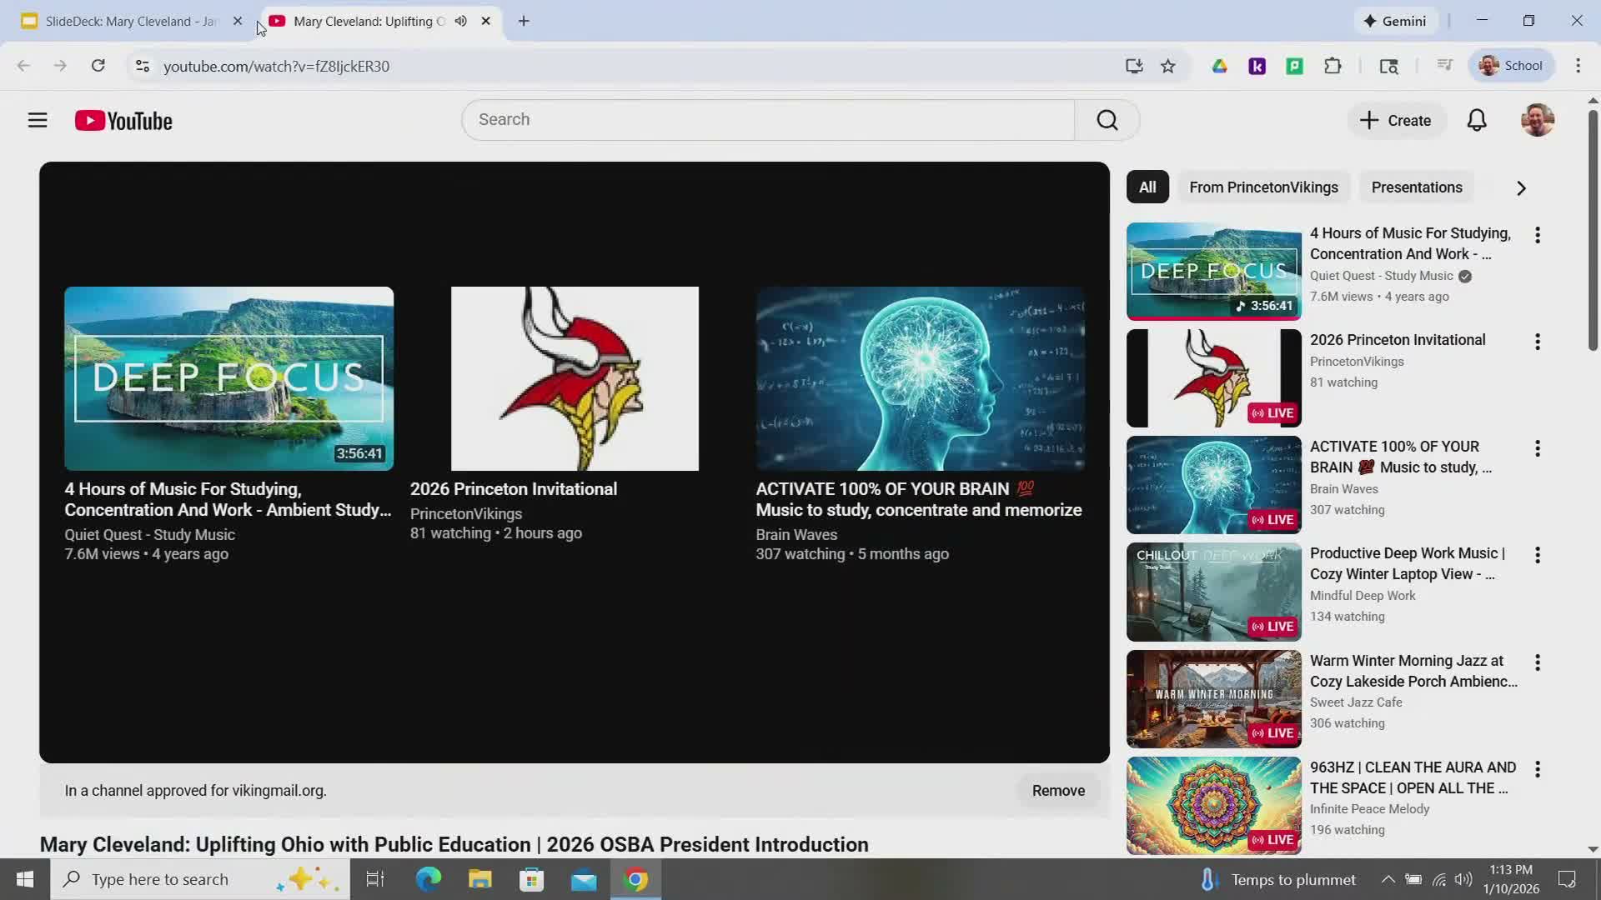This screenshot has width=1601, height=900.
Task: Click the Remove button under video
Action: [1057, 791]
